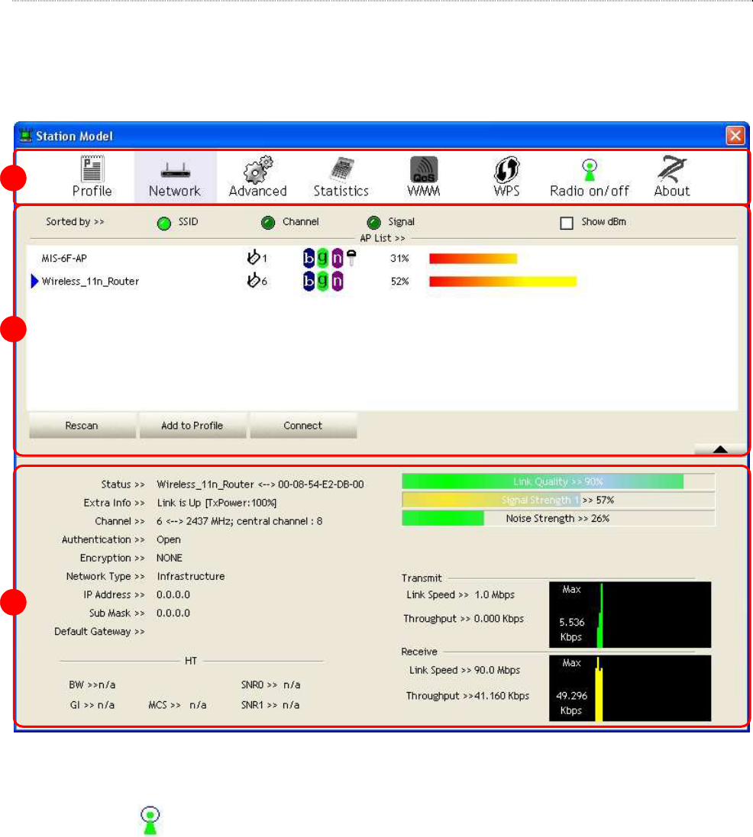Click the 52% signal bar for Wireless_11n_Router
Image resolution: width=753 pixels, height=837 pixels.
click(x=503, y=282)
